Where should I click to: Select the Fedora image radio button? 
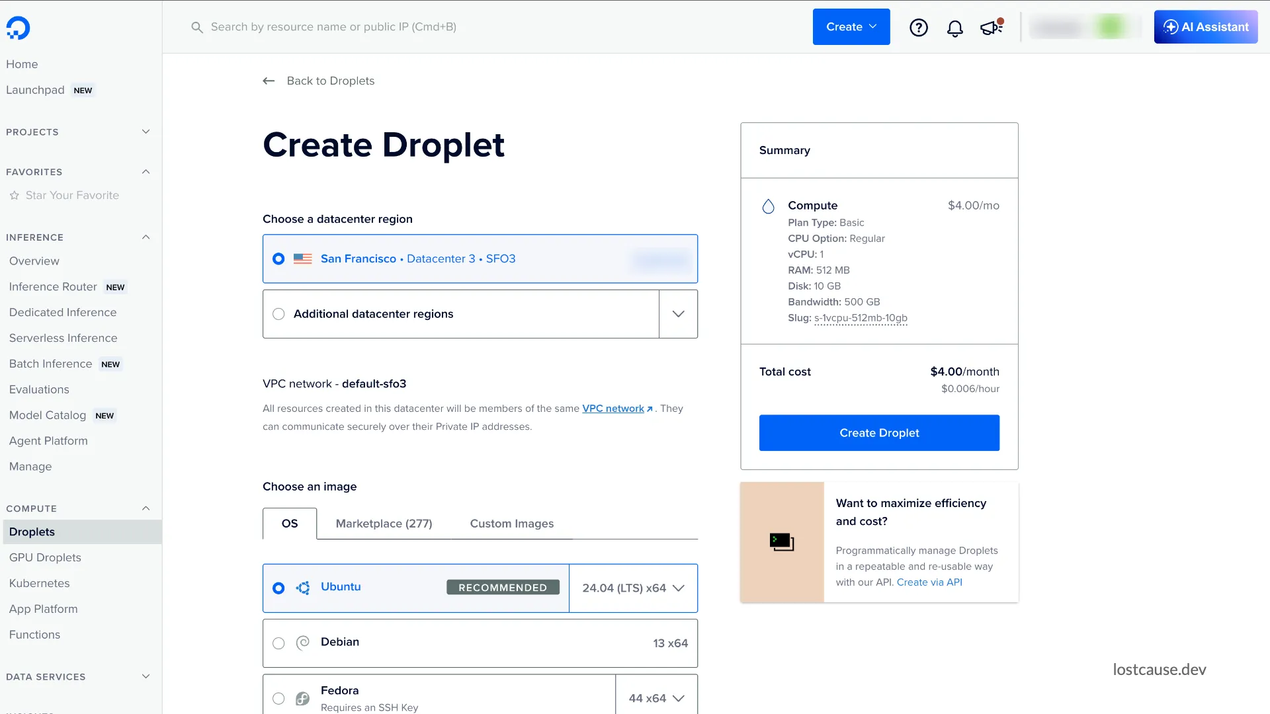278,698
